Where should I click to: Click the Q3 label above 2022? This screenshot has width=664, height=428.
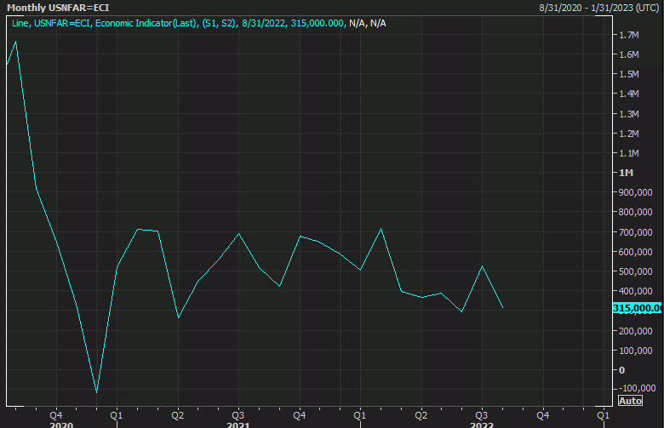click(482, 415)
